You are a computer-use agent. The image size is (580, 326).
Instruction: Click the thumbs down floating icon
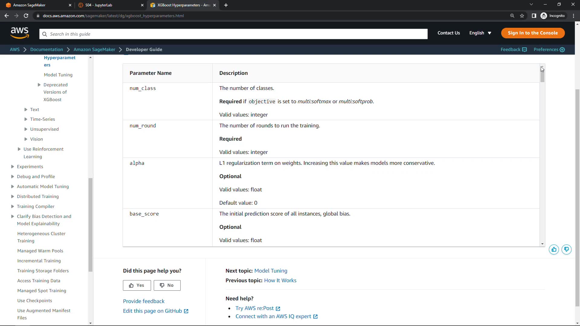(566, 250)
